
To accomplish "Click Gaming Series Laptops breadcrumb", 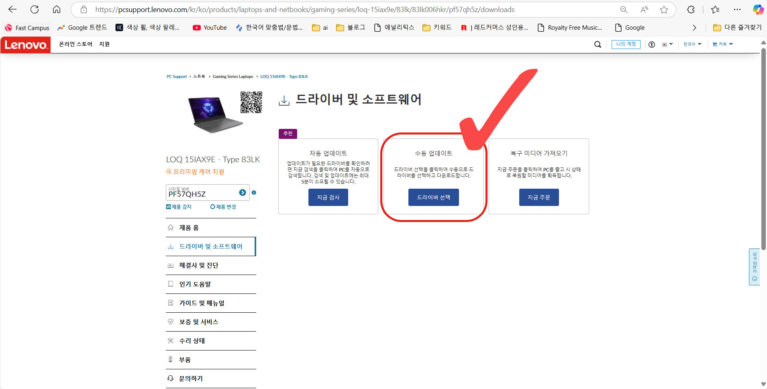I will click(x=233, y=76).
